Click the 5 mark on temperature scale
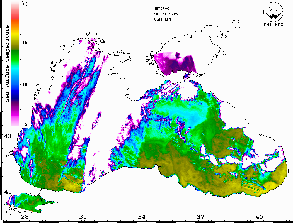Image resolution: width=293 pixels, height=223 pixels. click(x=26, y=124)
